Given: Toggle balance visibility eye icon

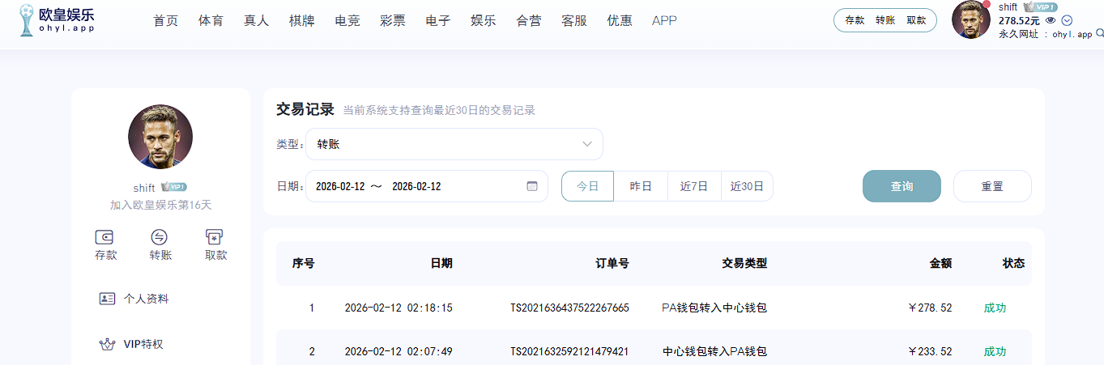Looking at the screenshot, I should [1051, 20].
